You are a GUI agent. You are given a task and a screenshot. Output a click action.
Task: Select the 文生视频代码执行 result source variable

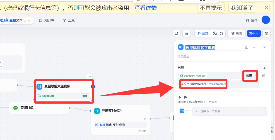pos(203,84)
